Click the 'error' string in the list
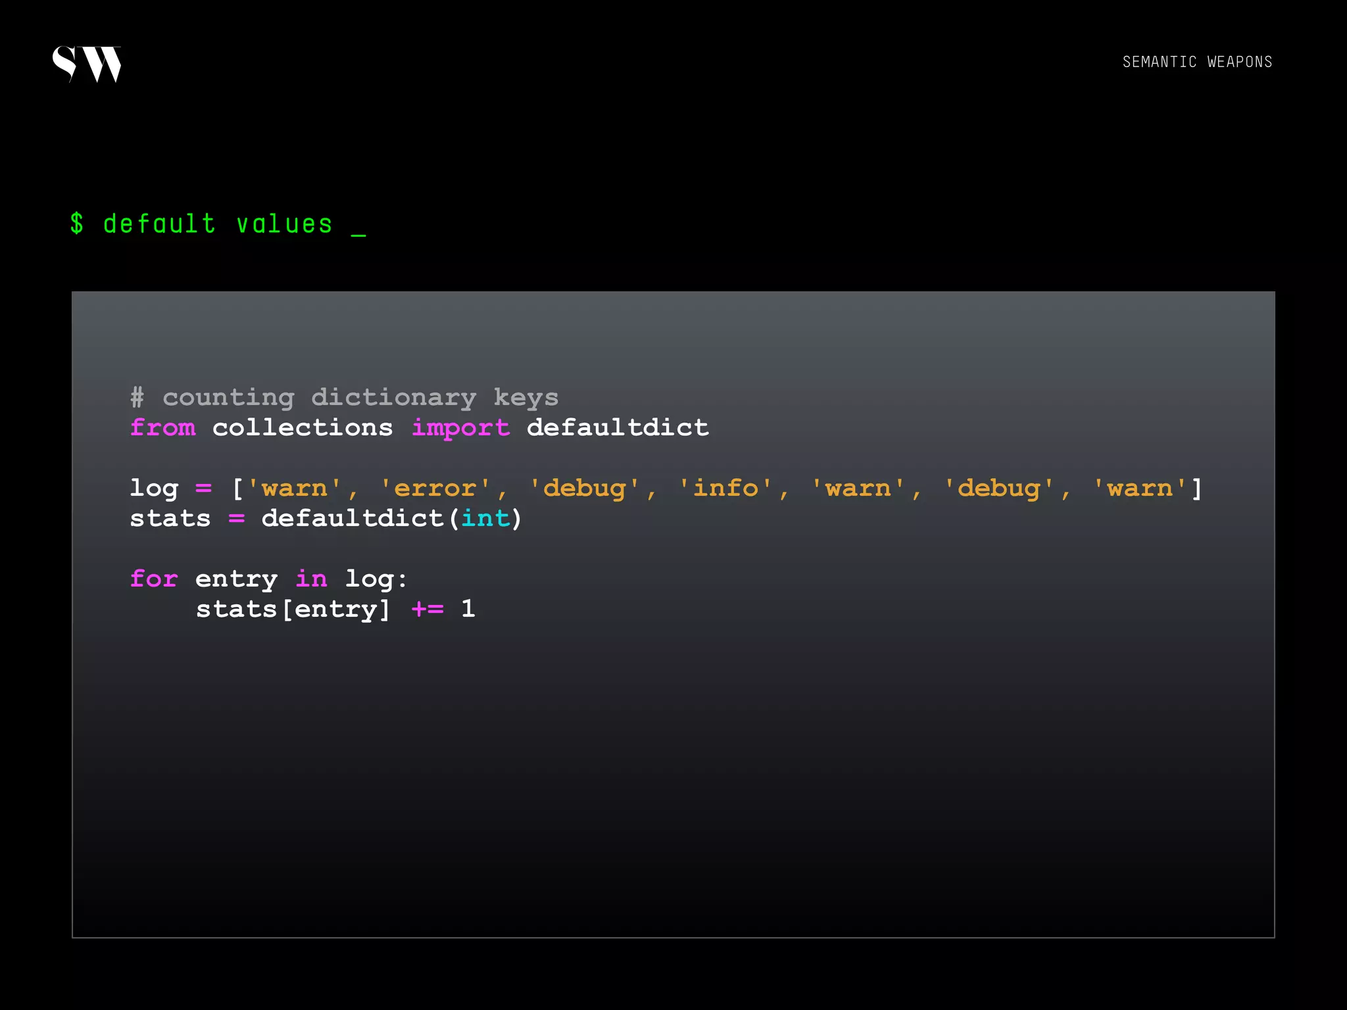Image resolution: width=1347 pixels, height=1010 pixels. coord(435,489)
